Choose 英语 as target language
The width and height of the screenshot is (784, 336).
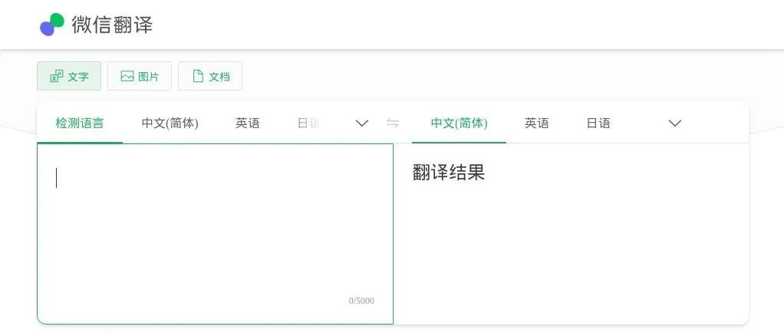[536, 123]
